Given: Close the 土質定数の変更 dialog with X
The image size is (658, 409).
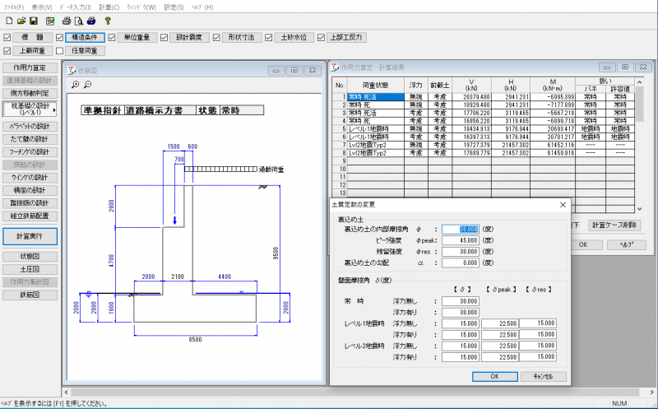Looking at the screenshot, I should [x=563, y=204].
